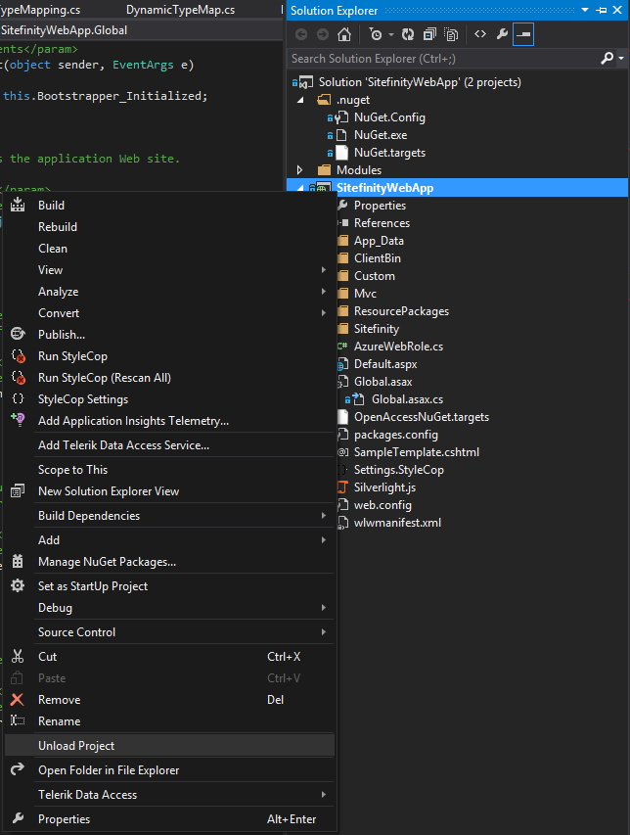Open Solution Explorer window position dropdown

(585, 10)
